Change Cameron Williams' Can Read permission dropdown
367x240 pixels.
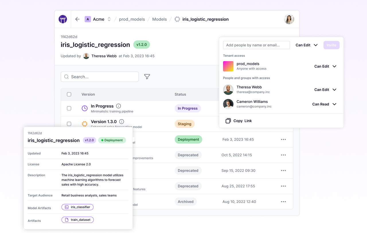[x=324, y=104]
